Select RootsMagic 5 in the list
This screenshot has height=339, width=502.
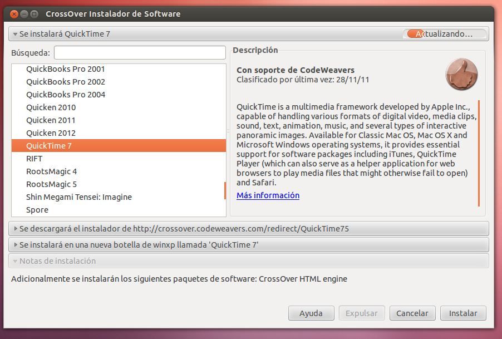point(119,184)
